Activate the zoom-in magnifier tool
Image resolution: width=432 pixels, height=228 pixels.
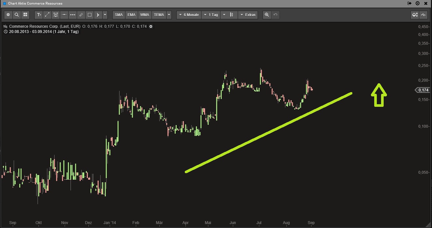[267, 15]
